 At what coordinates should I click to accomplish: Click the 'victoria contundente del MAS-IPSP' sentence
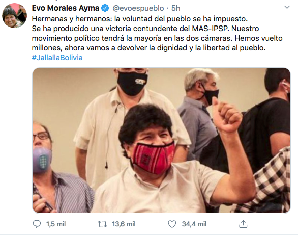(166, 29)
